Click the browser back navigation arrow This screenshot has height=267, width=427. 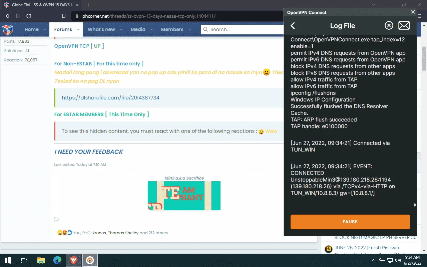[7, 16]
